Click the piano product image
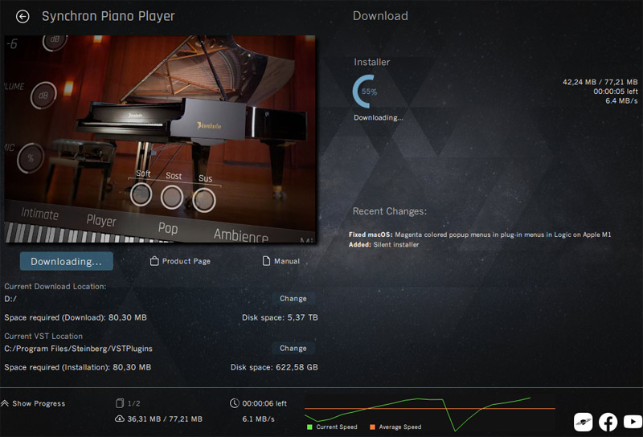Screen dimensions: 643x437 pyautogui.click(x=160, y=138)
